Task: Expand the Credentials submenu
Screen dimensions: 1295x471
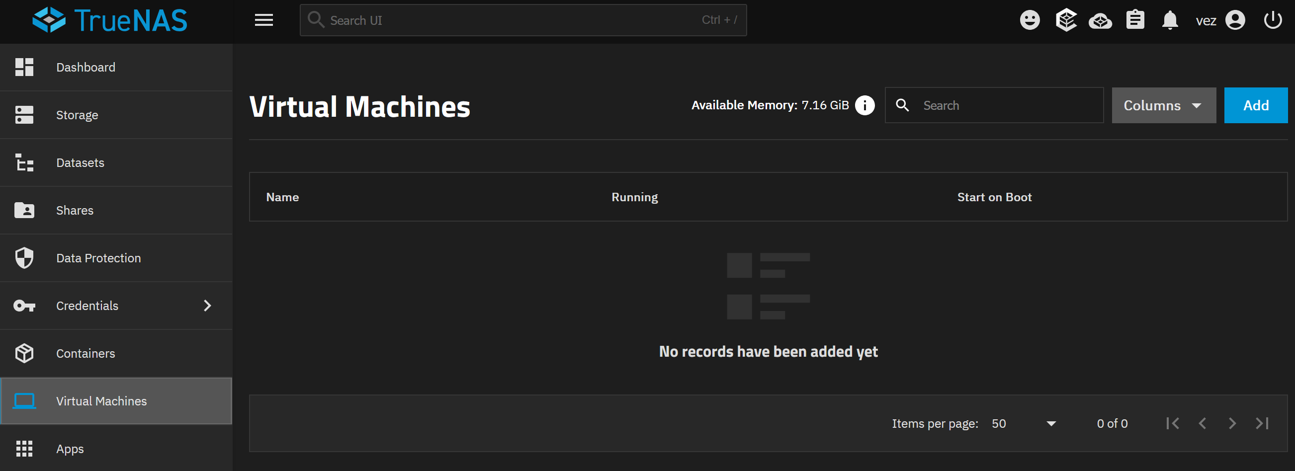Action: [207, 305]
